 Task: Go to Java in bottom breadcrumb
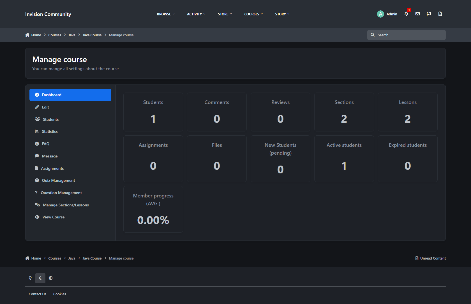tap(72, 258)
